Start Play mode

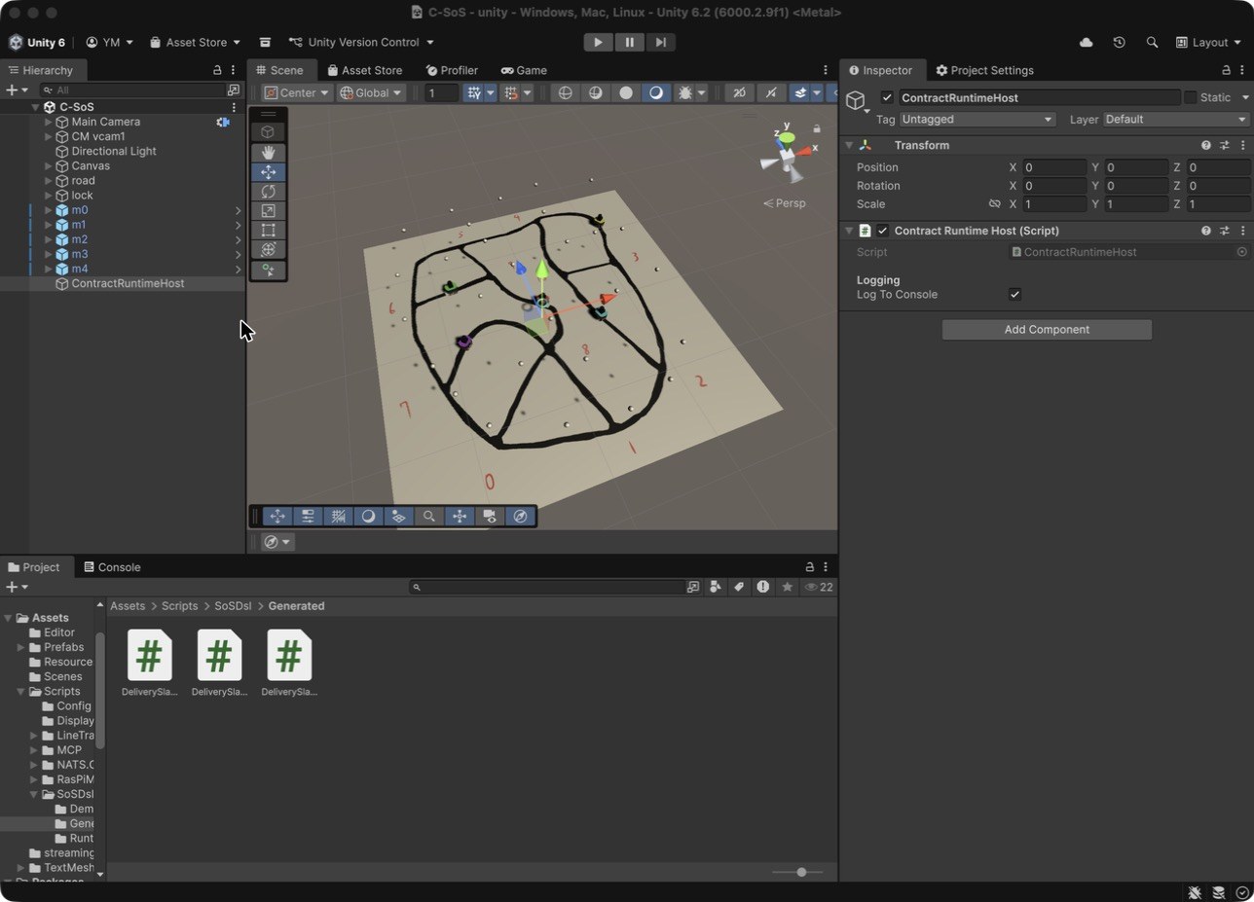point(598,42)
